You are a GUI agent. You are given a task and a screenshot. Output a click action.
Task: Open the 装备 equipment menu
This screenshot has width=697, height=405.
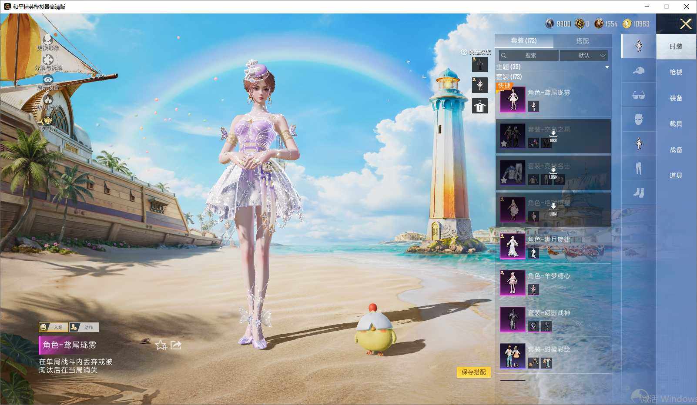(676, 98)
